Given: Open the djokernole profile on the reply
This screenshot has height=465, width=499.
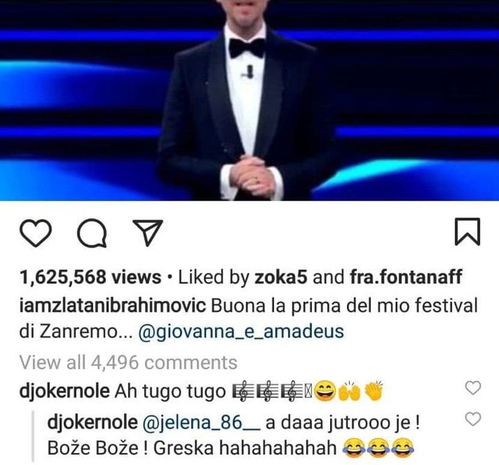Looking at the screenshot, I should coord(93,422).
